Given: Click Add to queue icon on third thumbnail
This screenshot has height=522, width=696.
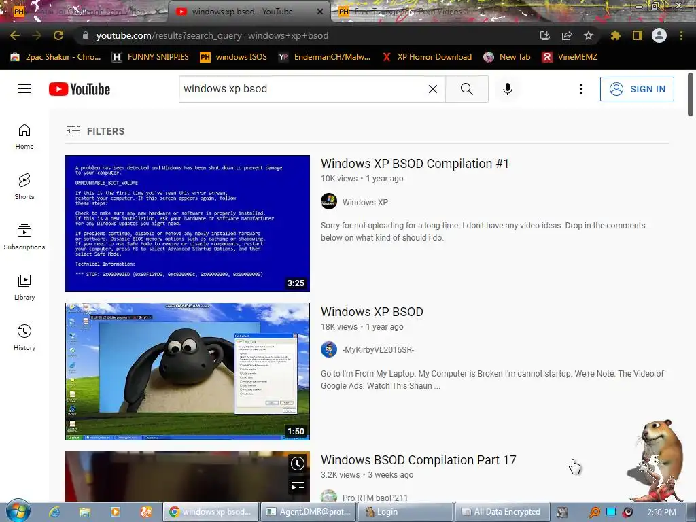Looking at the screenshot, I should (x=298, y=487).
